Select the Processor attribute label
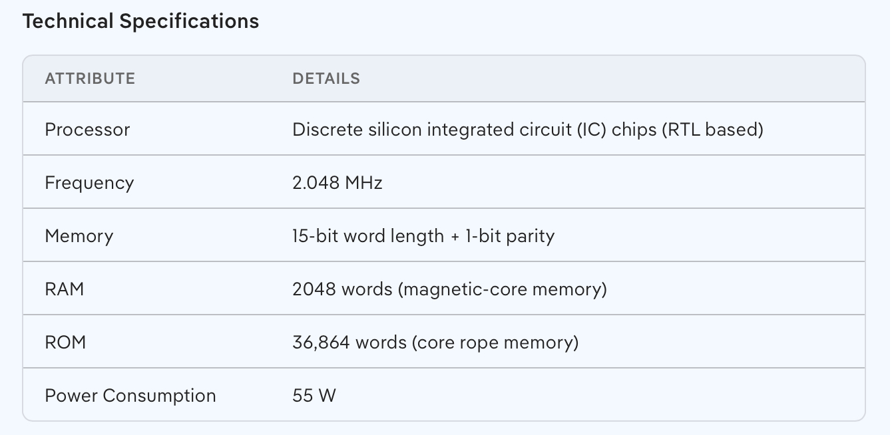Screen dimensions: 894x435 point(87,129)
